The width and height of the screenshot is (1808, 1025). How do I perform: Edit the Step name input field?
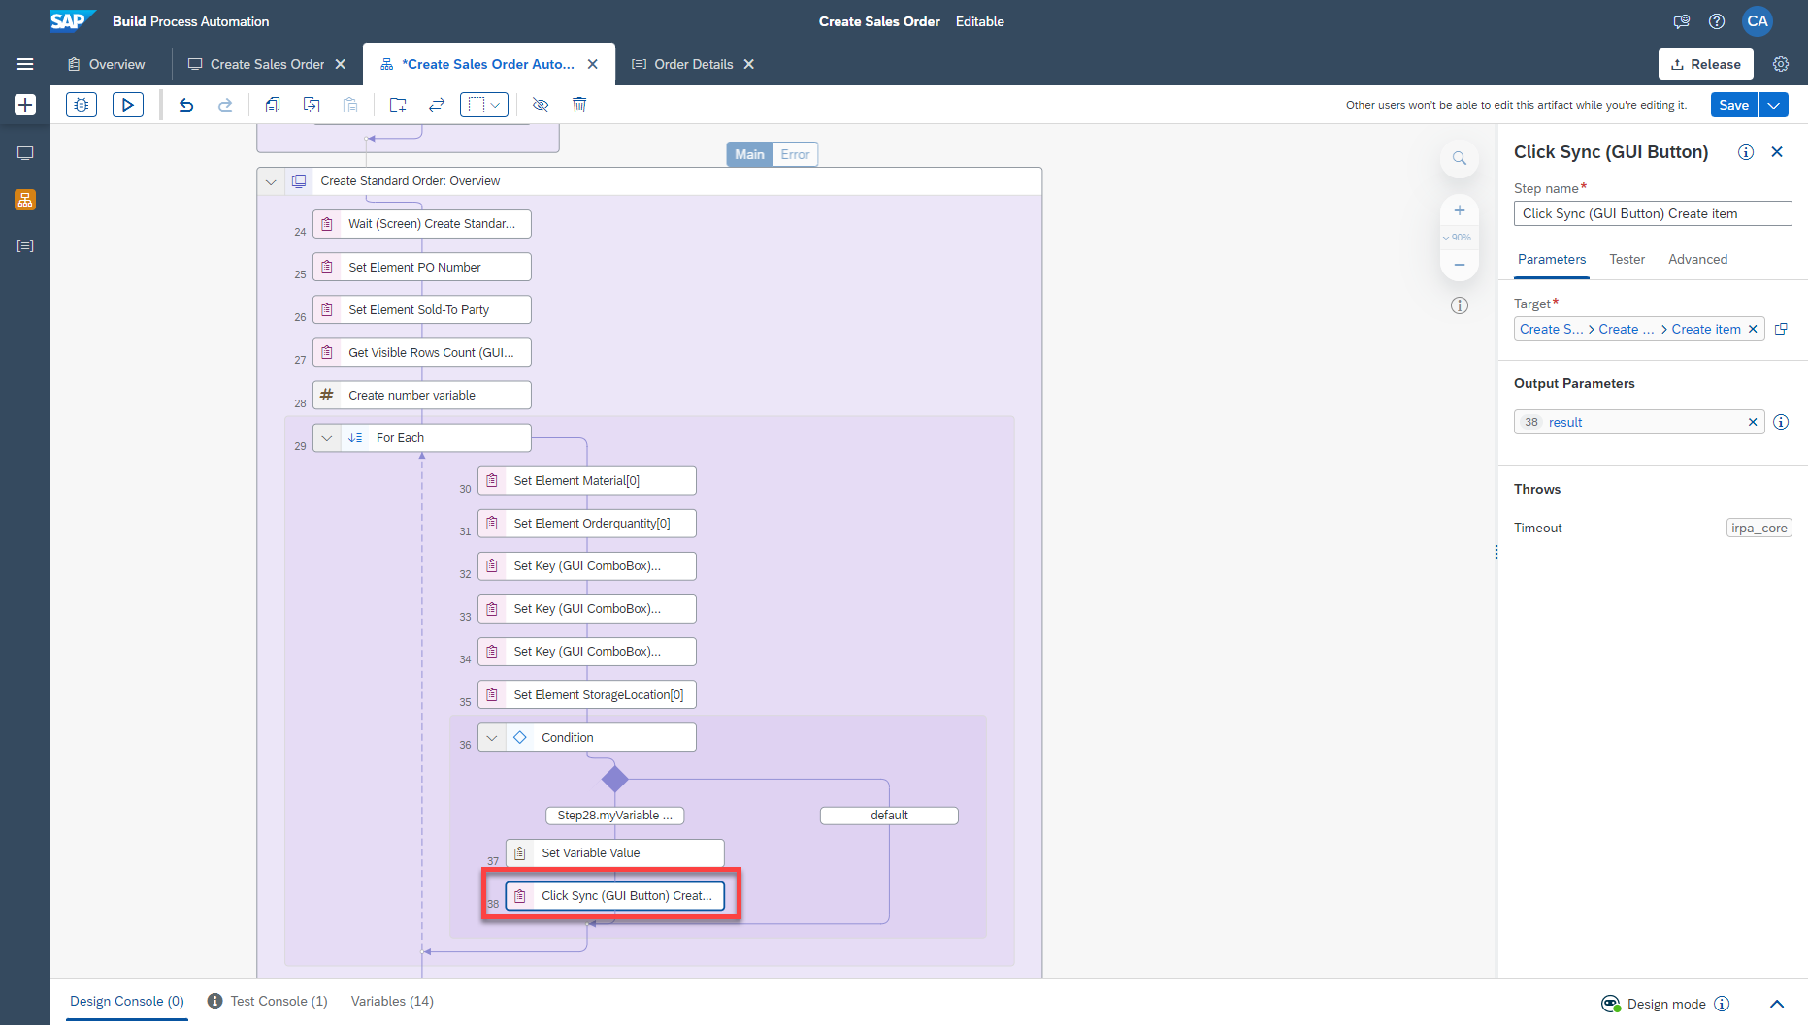(x=1652, y=213)
